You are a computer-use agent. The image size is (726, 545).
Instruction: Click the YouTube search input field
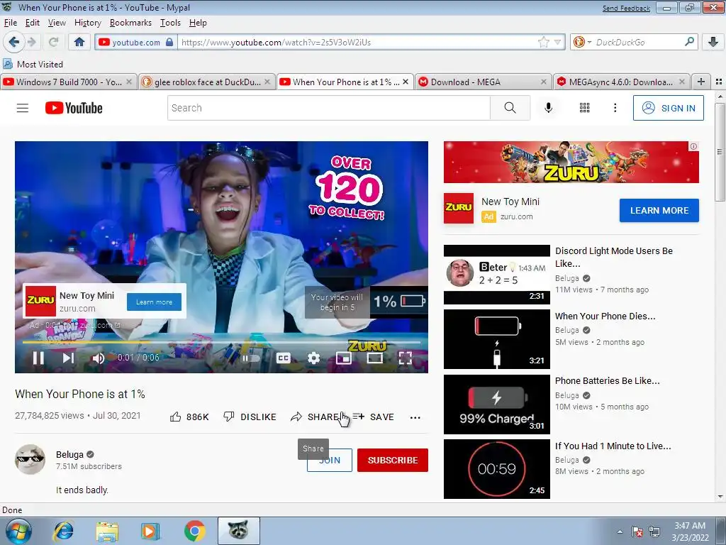329,108
